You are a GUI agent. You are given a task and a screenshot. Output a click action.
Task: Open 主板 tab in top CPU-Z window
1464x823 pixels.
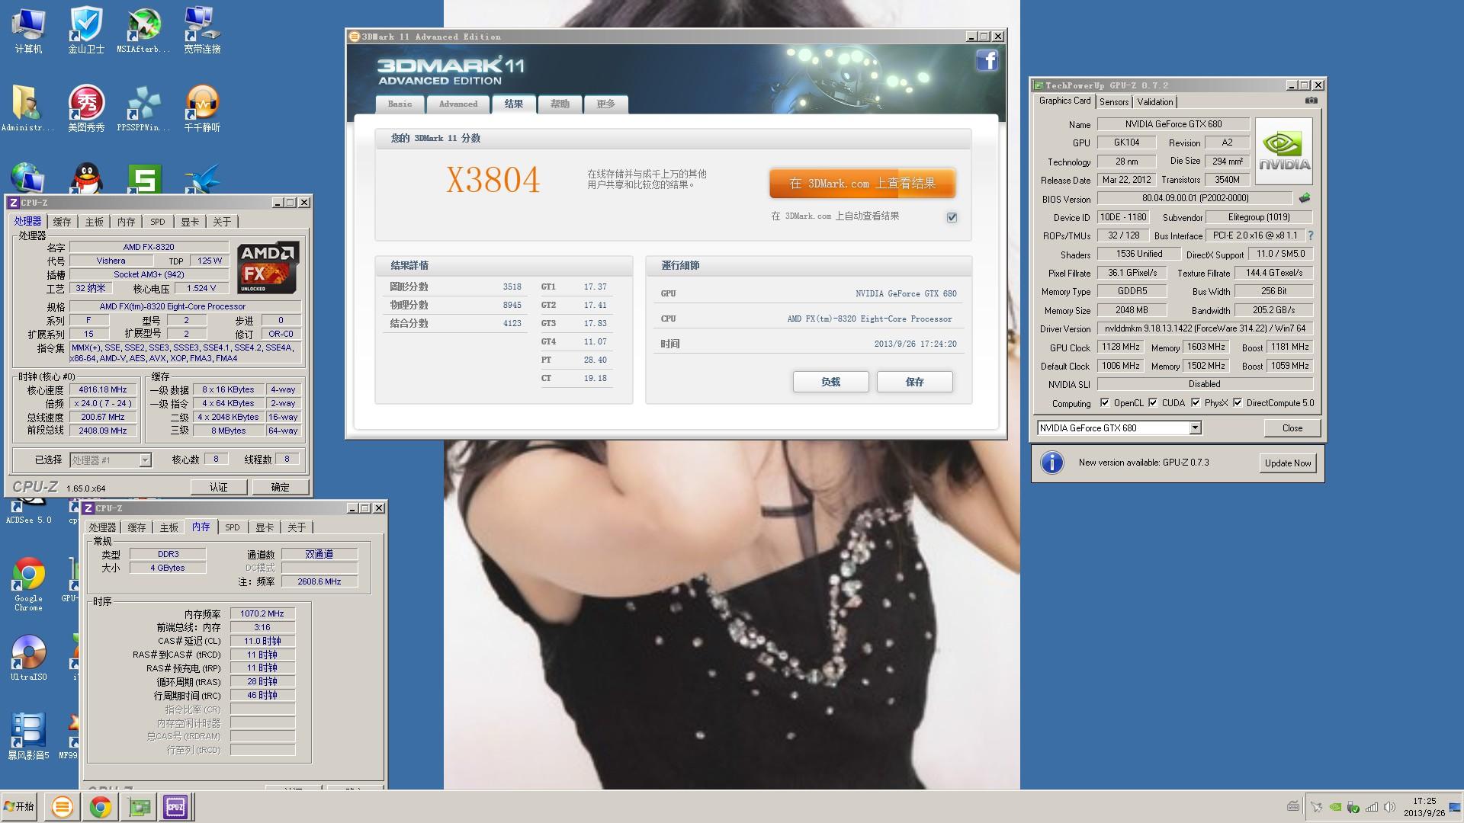pos(94,222)
